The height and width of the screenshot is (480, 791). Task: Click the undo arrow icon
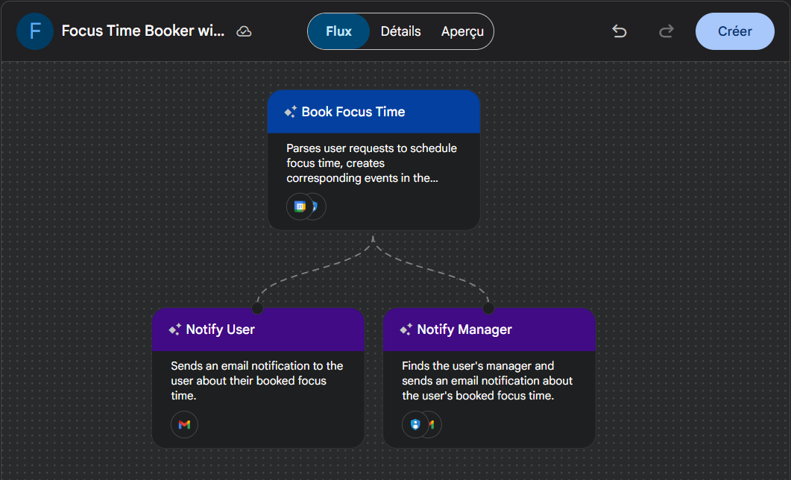tap(619, 31)
